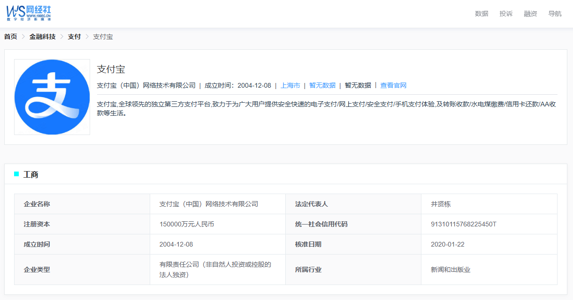The image size is (573, 300).
Task: Select the 有限责任公司 enterprise type value
Action: pos(215,270)
